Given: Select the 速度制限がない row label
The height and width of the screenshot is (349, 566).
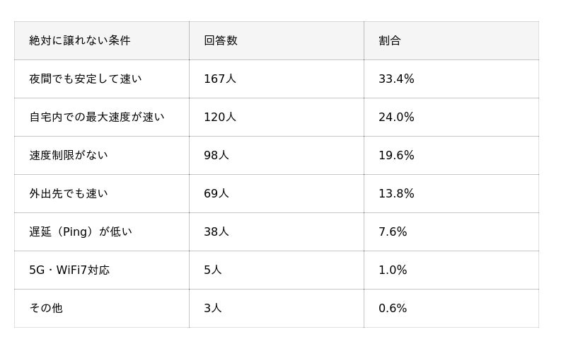Looking at the screenshot, I should (x=69, y=155).
